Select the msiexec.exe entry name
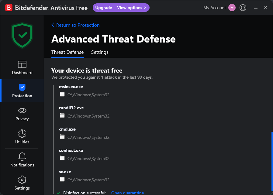The height and width of the screenshot is (195, 273). click(x=71, y=87)
